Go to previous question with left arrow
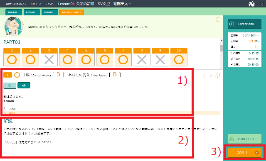 click(x=204, y=75)
